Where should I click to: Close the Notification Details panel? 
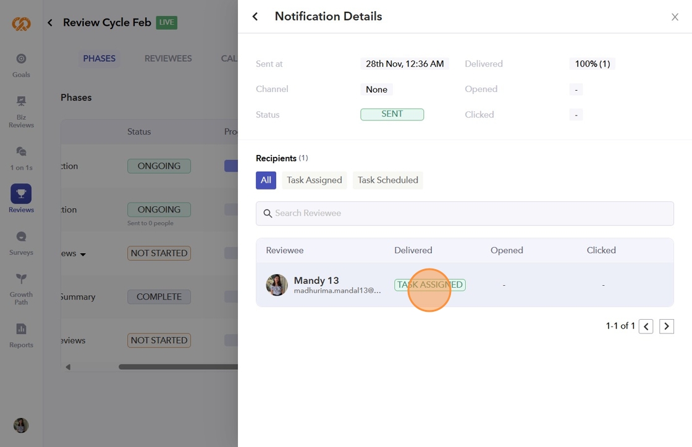(x=675, y=17)
